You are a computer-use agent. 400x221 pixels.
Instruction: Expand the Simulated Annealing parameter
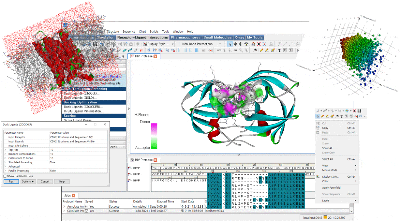[x=5, y=162]
